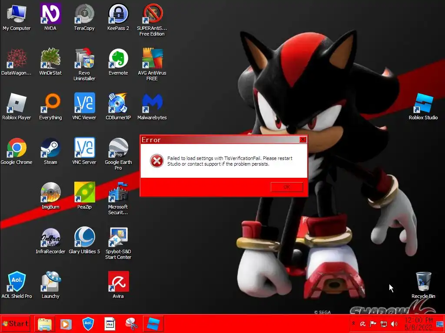
Task: Click the Evernote elephant icon
Action: [x=118, y=62]
